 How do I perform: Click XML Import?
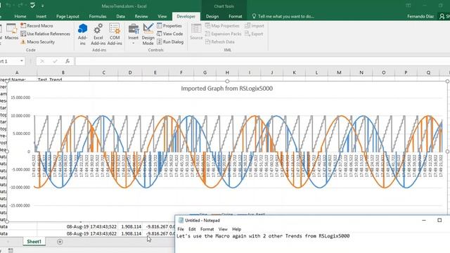click(x=255, y=26)
